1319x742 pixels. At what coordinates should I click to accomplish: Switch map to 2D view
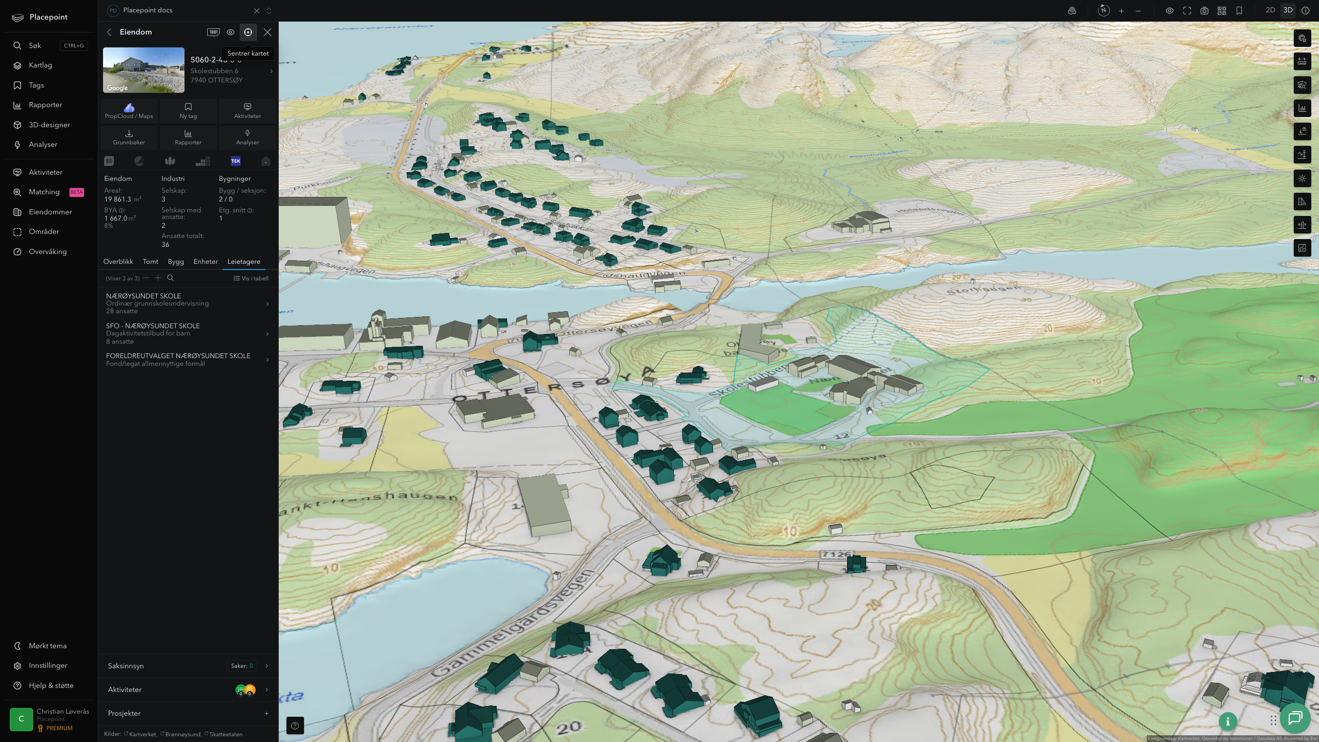pyautogui.click(x=1271, y=10)
